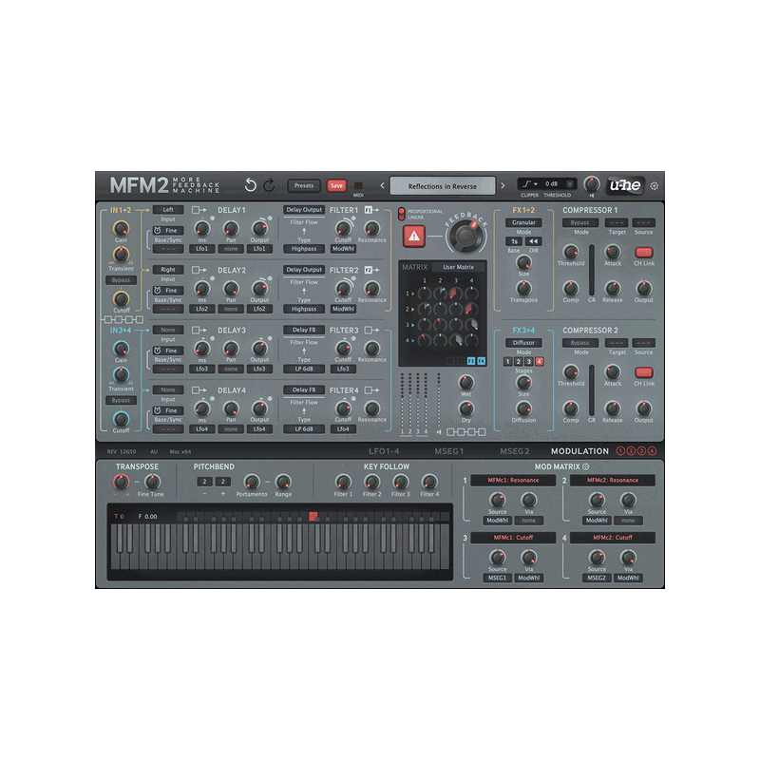
Task: Open the User Matrix dropdown
Action: (458, 267)
